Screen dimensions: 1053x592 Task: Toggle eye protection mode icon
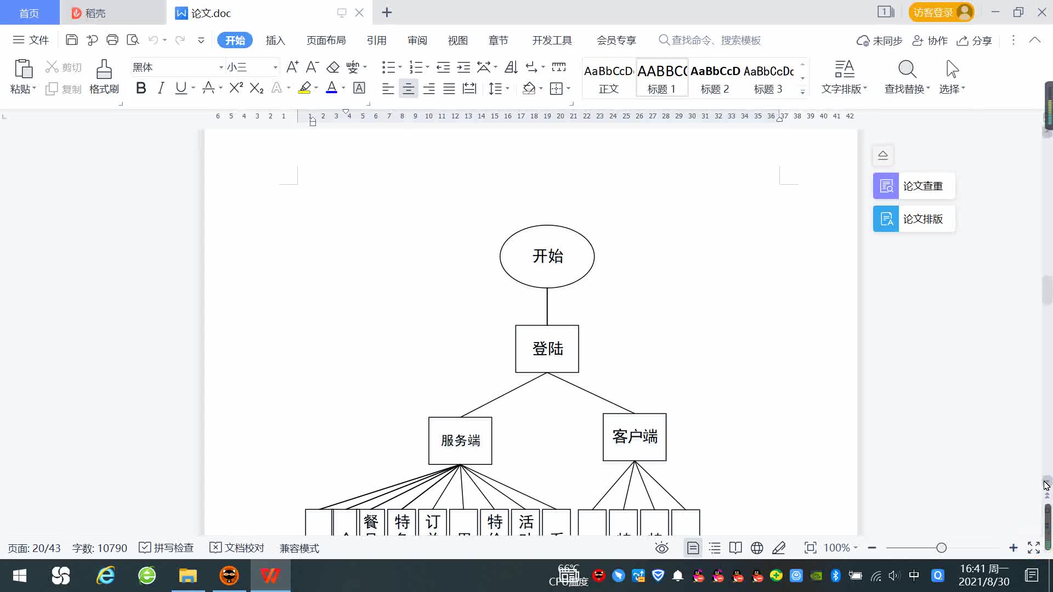coord(661,548)
